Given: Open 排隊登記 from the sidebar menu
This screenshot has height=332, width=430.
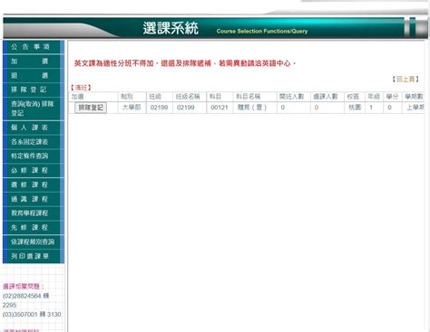Looking at the screenshot, I should coord(34,90).
